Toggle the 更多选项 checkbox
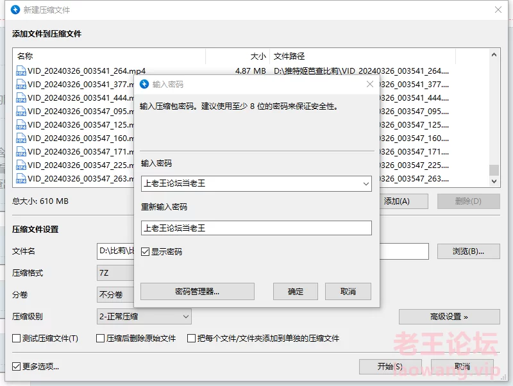This screenshot has width=513, height=386. [17, 367]
